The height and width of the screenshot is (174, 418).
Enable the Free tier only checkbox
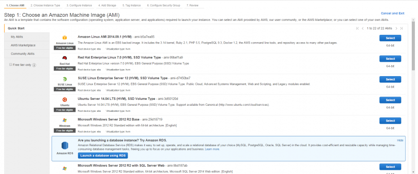tap(11, 65)
